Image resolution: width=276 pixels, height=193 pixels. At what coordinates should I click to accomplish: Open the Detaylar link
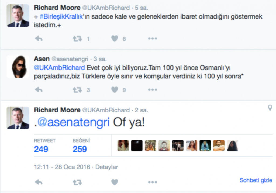point(106,167)
